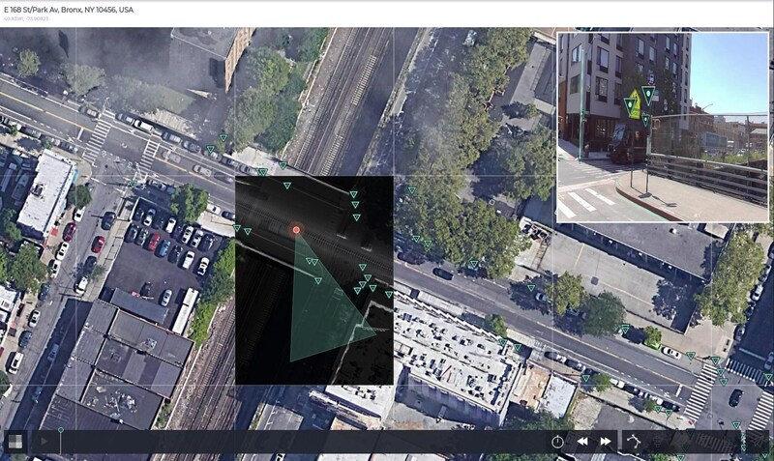Click the route path icon in bottom bar

pyautogui.click(x=635, y=441)
